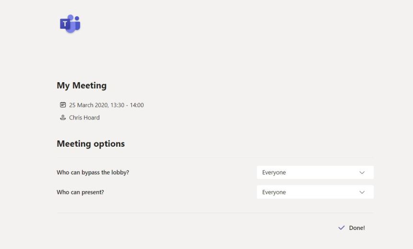
Task: Select the Everyone value in lobby dropdown
Action: coord(274,173)
